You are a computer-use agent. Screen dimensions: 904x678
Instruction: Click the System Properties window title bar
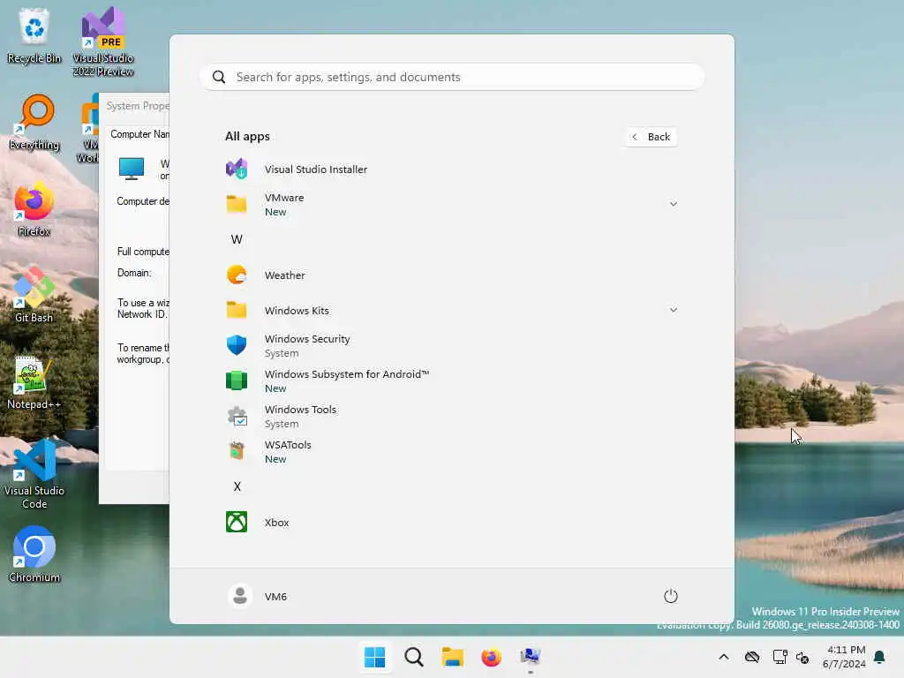pyautogui.click(x=135, y=106)
